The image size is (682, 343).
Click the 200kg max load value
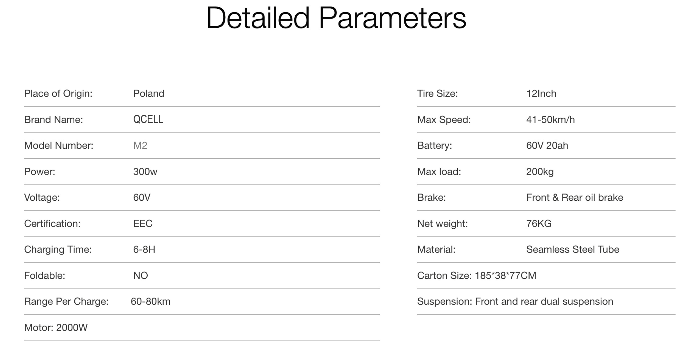540,172
